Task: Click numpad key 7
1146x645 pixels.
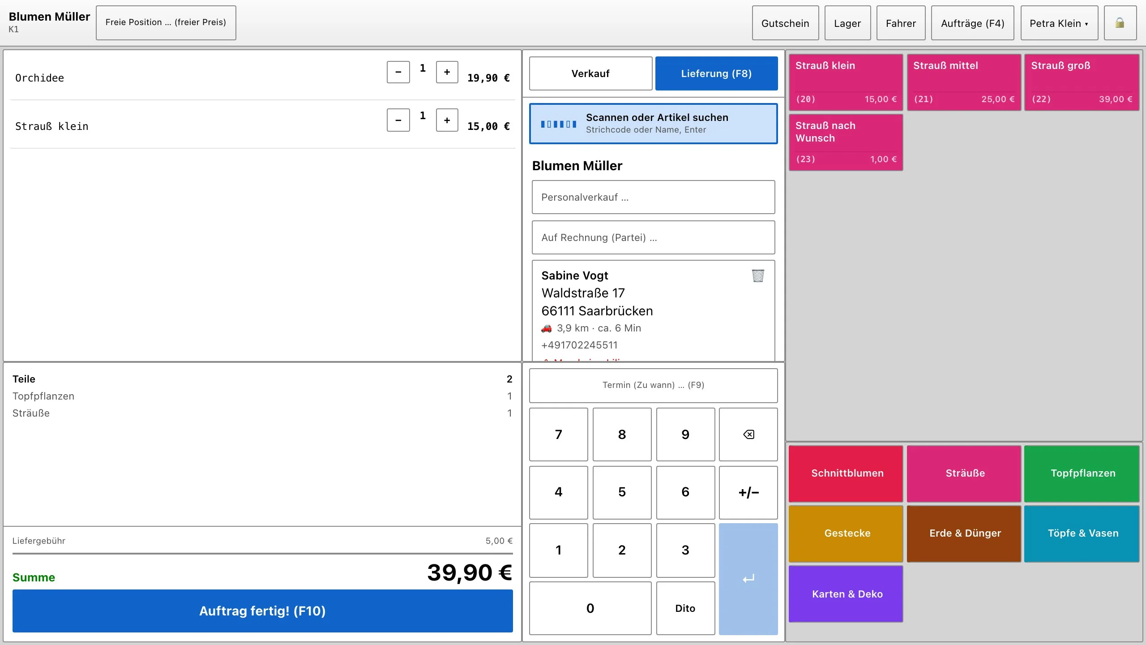Action: coord(558,434)
